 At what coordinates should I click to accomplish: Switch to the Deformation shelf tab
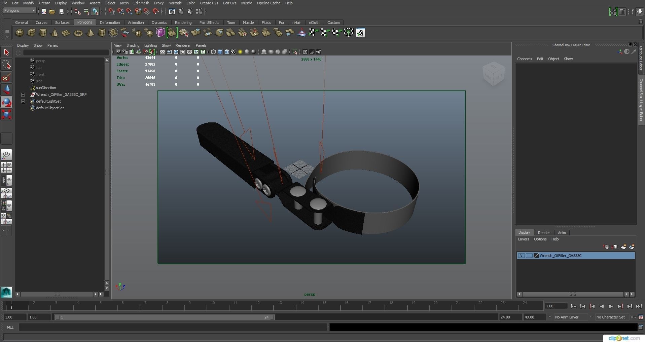click(x=110, y=23)
